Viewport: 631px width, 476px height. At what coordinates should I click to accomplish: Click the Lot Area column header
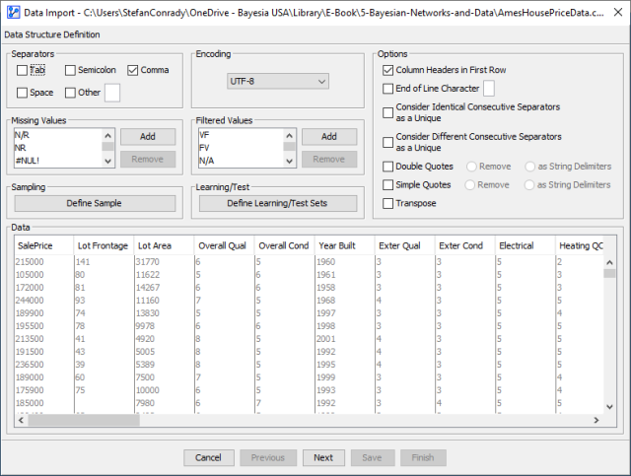165,245
